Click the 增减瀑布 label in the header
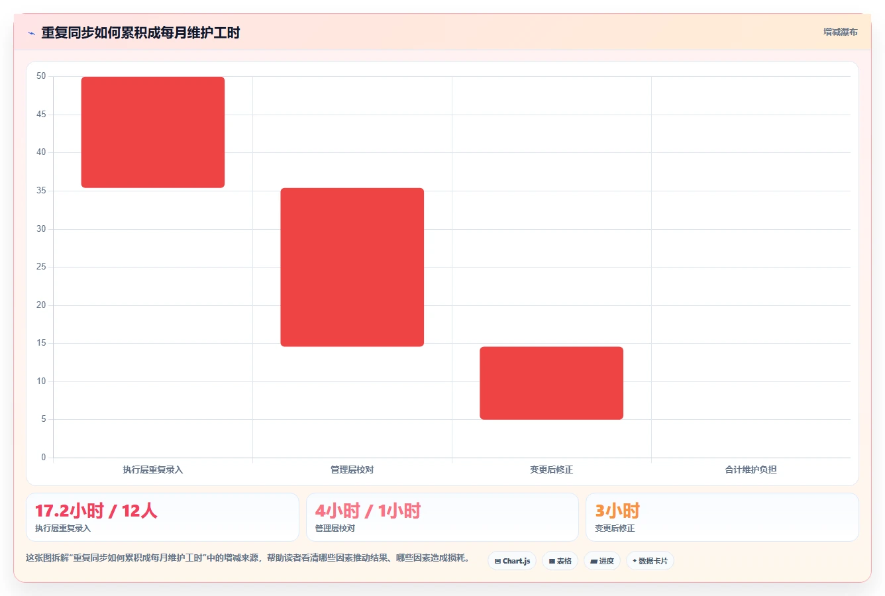Screen dimensions: 885x596 [840, 32]
